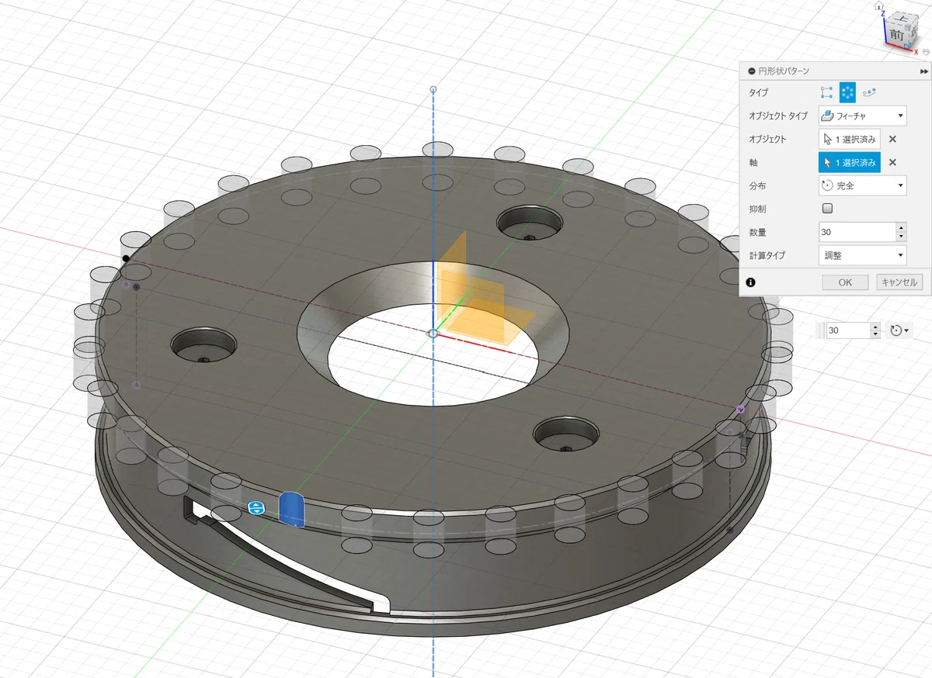Select the circular pattern type icon
The width and height of the screenshot is (932, 678).
847,92
